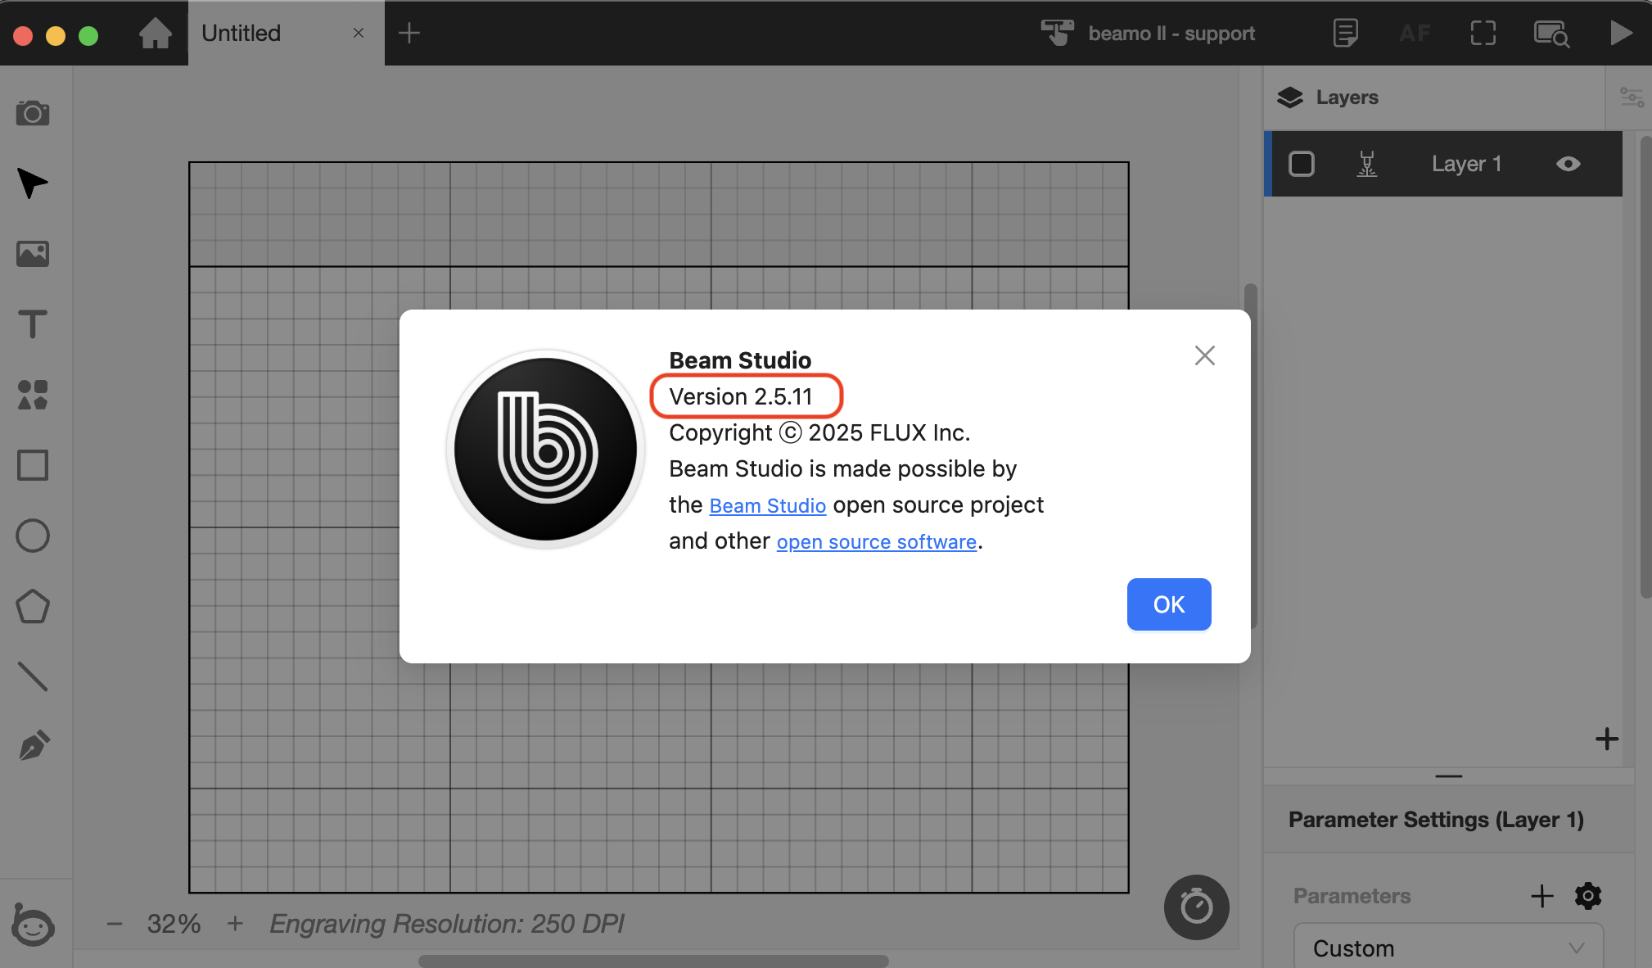This screenshot has width=1652, height=968.
Task: Expand the Custom parameters dropdown
Action: [x=1448, y=948]
